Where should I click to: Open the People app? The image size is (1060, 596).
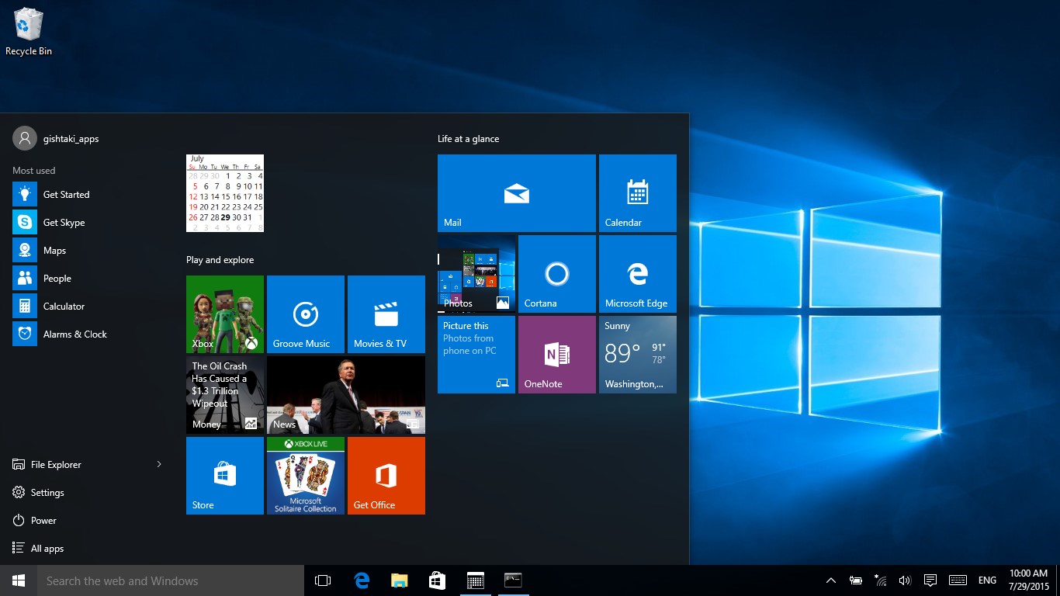coord(56,278)
